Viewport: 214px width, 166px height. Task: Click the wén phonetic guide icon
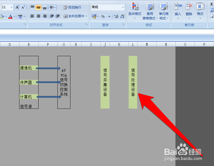point(20,16)
